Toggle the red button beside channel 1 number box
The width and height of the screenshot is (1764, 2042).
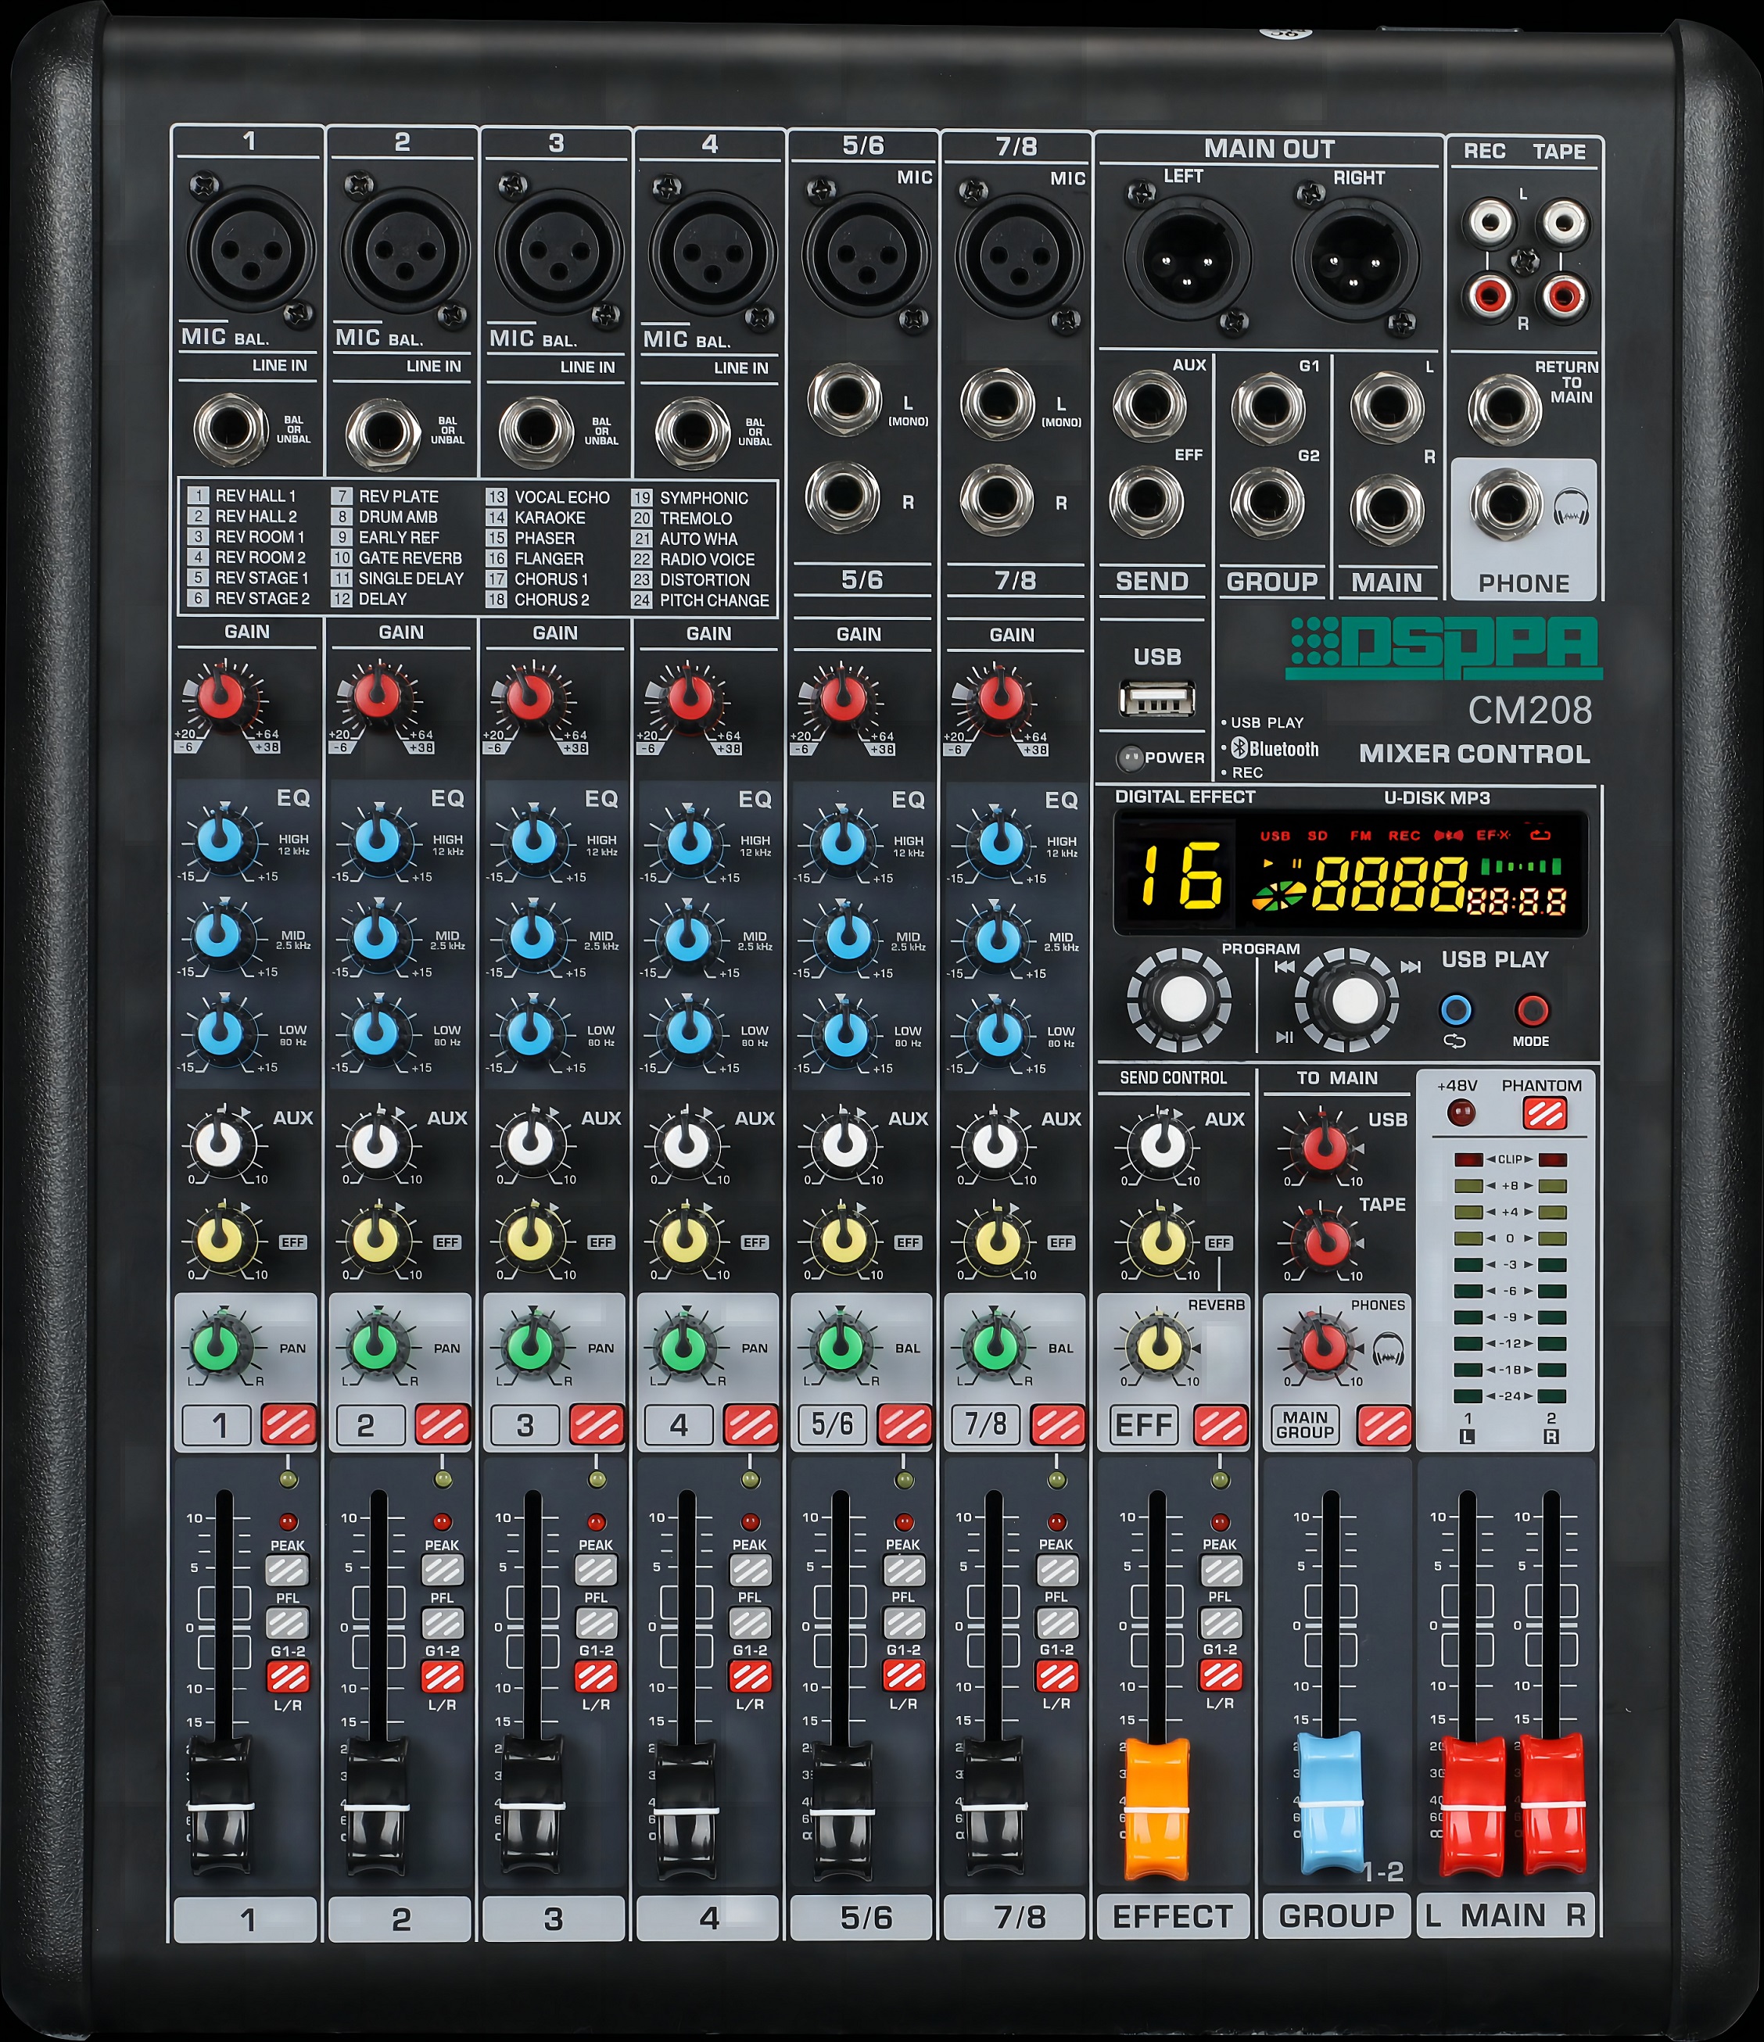pyautogui.click(x=289, y=1424)
